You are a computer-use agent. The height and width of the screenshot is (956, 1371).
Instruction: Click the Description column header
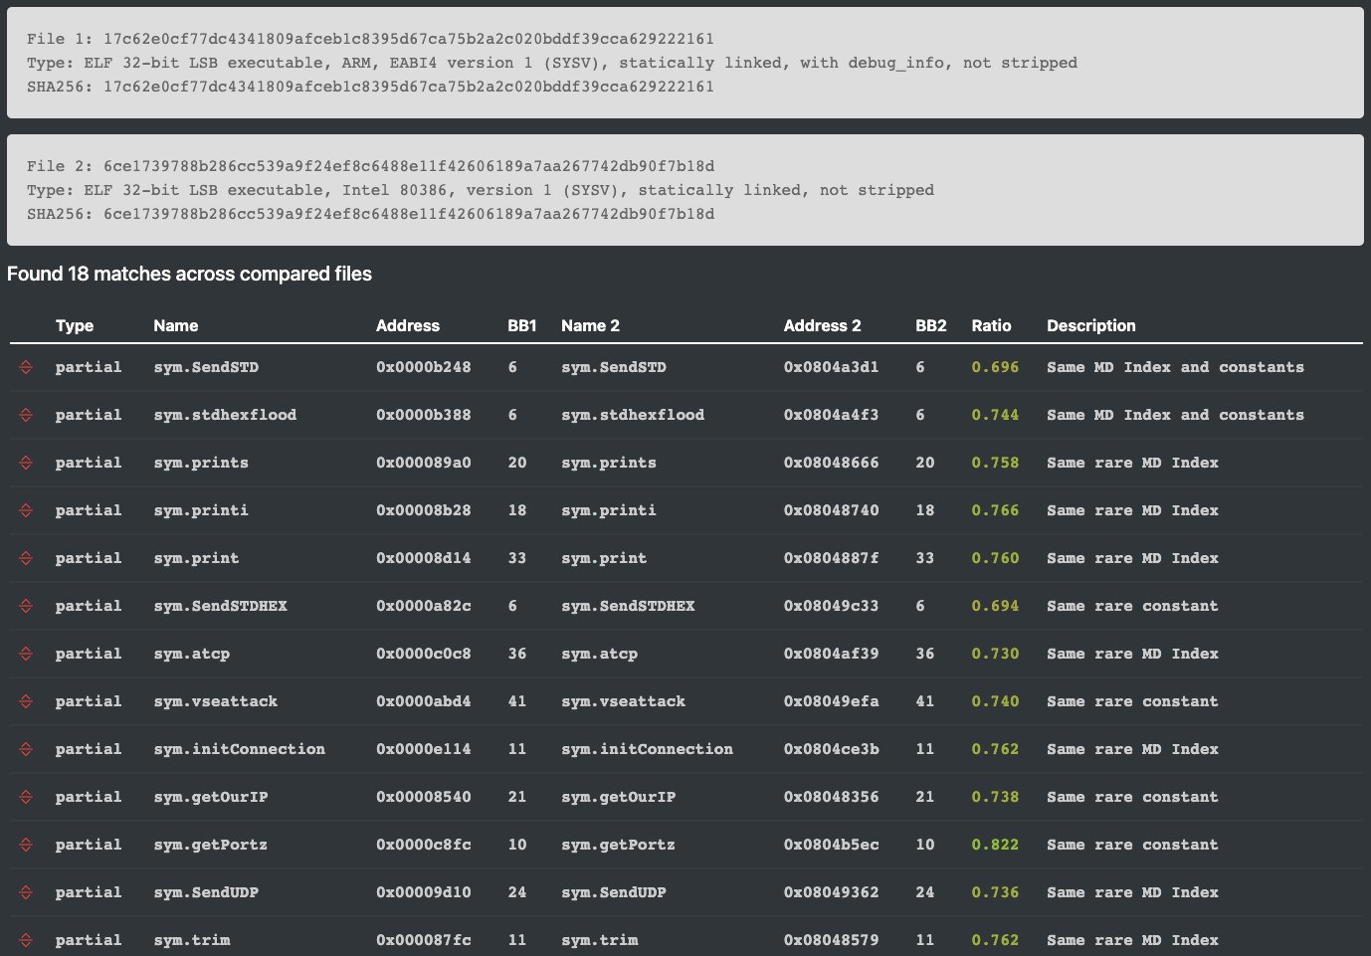pos(1090,325)
